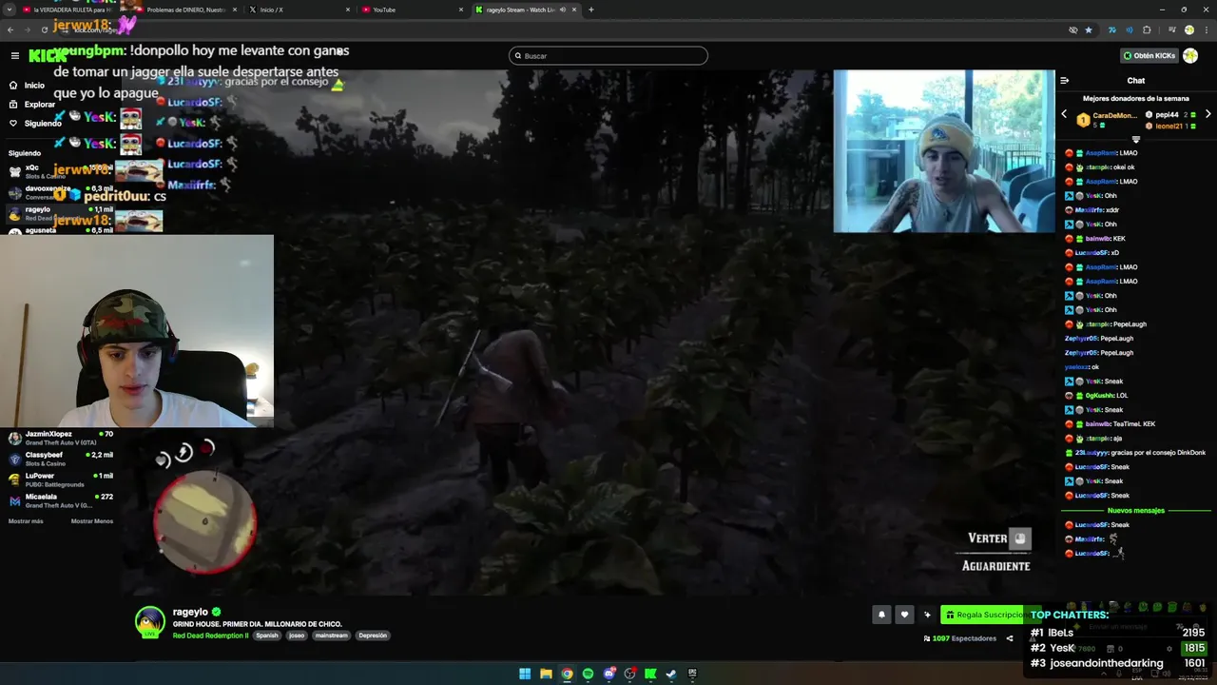The image size is (1217, 685).
Task: Go to Inicio in Kick sidebar
Action: [x=27, y=85]
